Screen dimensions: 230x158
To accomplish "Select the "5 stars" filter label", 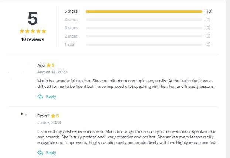I will coord(71,11).
